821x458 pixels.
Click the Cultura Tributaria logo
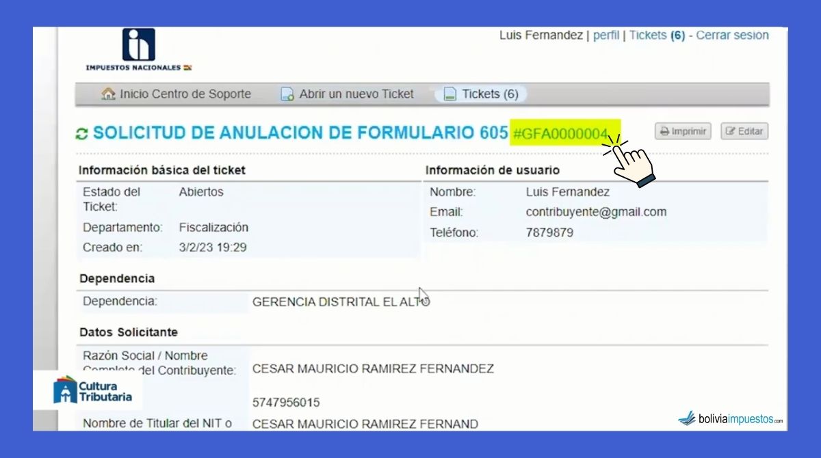[x=92, y=391]
